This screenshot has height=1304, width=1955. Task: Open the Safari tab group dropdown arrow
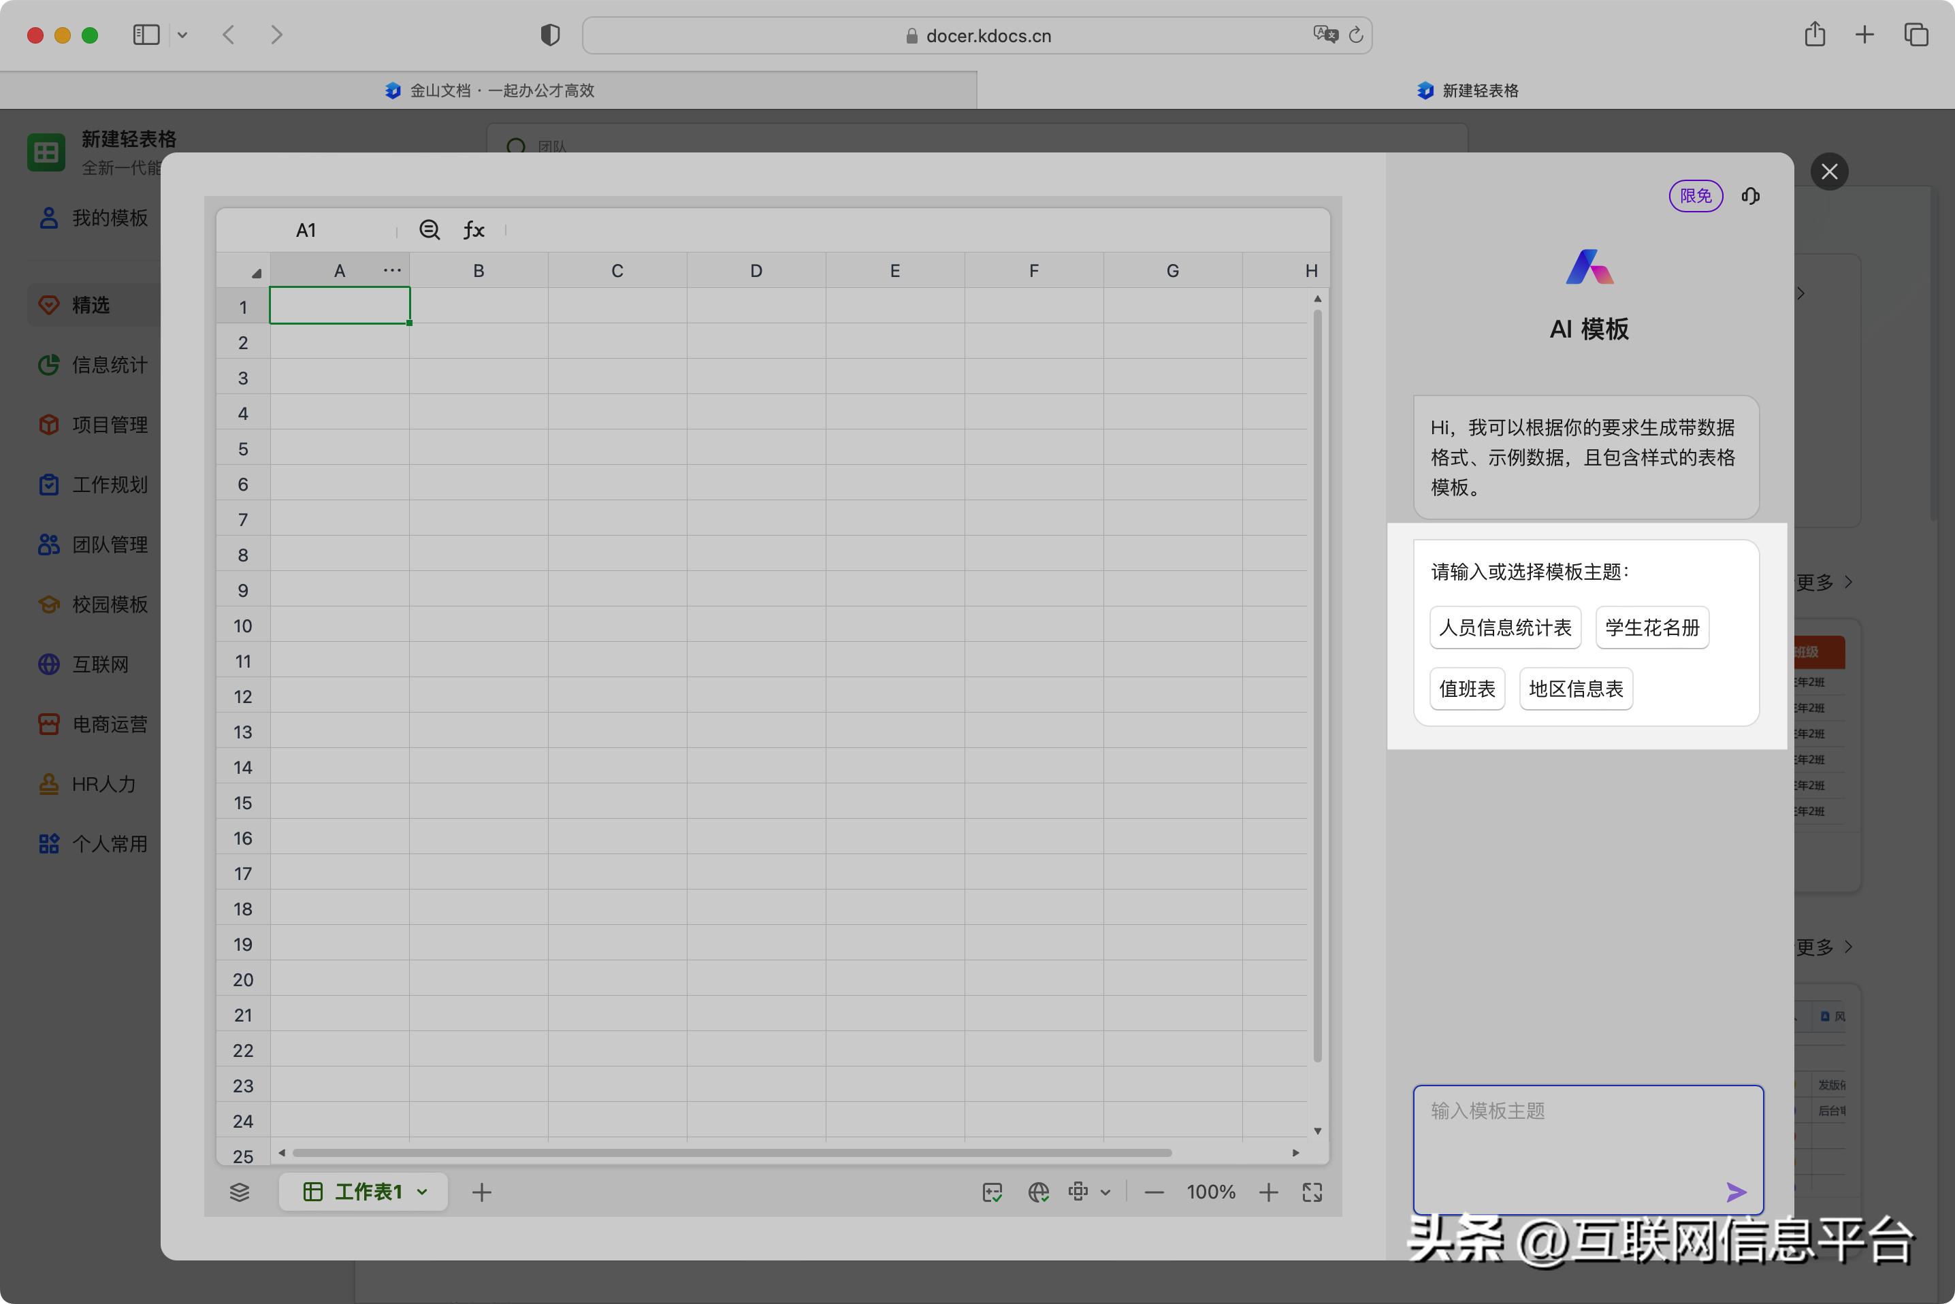(184, 35)
